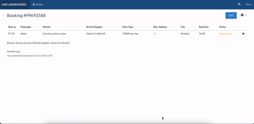Click the Duties hamburger list icon
This screenshot has height=124, width=254.
(x=34, y=4)
